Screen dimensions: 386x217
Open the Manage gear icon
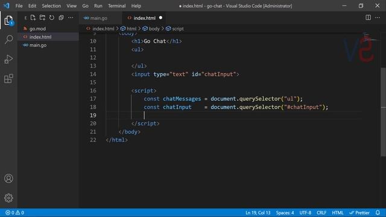(x=8, y=198)
